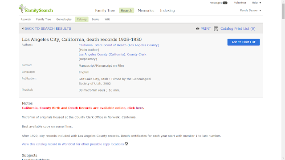Click the note about originals in Norwalk, California
The image size is (285, 160).
(x=79, y=117)
